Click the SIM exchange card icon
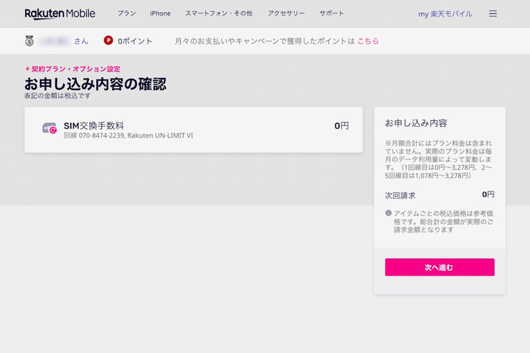 coord(49,128)
